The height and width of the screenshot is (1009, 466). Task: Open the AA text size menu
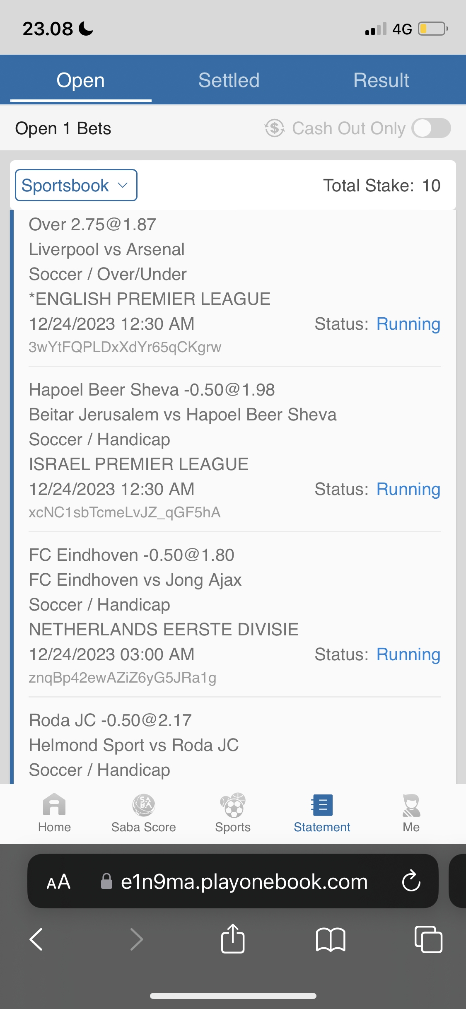pos(58,882)
